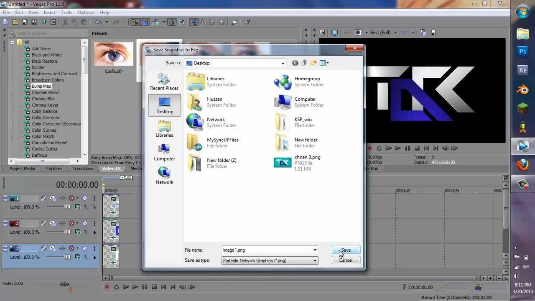Click the New project toolbar icon
This screenshot has width=535, height=301.
pyautogui.click(x=5, y=22)
